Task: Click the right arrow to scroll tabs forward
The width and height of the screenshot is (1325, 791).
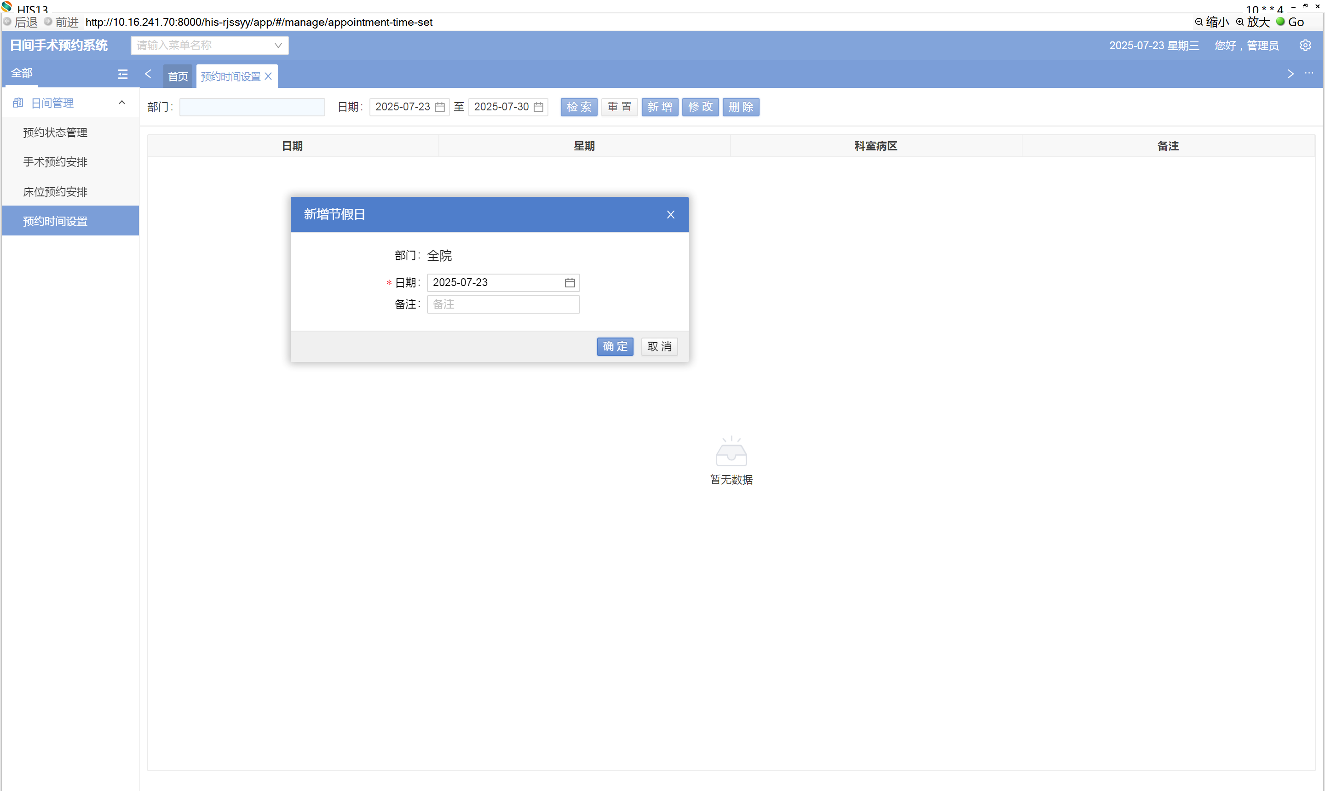Action: tap(1290, 74)
